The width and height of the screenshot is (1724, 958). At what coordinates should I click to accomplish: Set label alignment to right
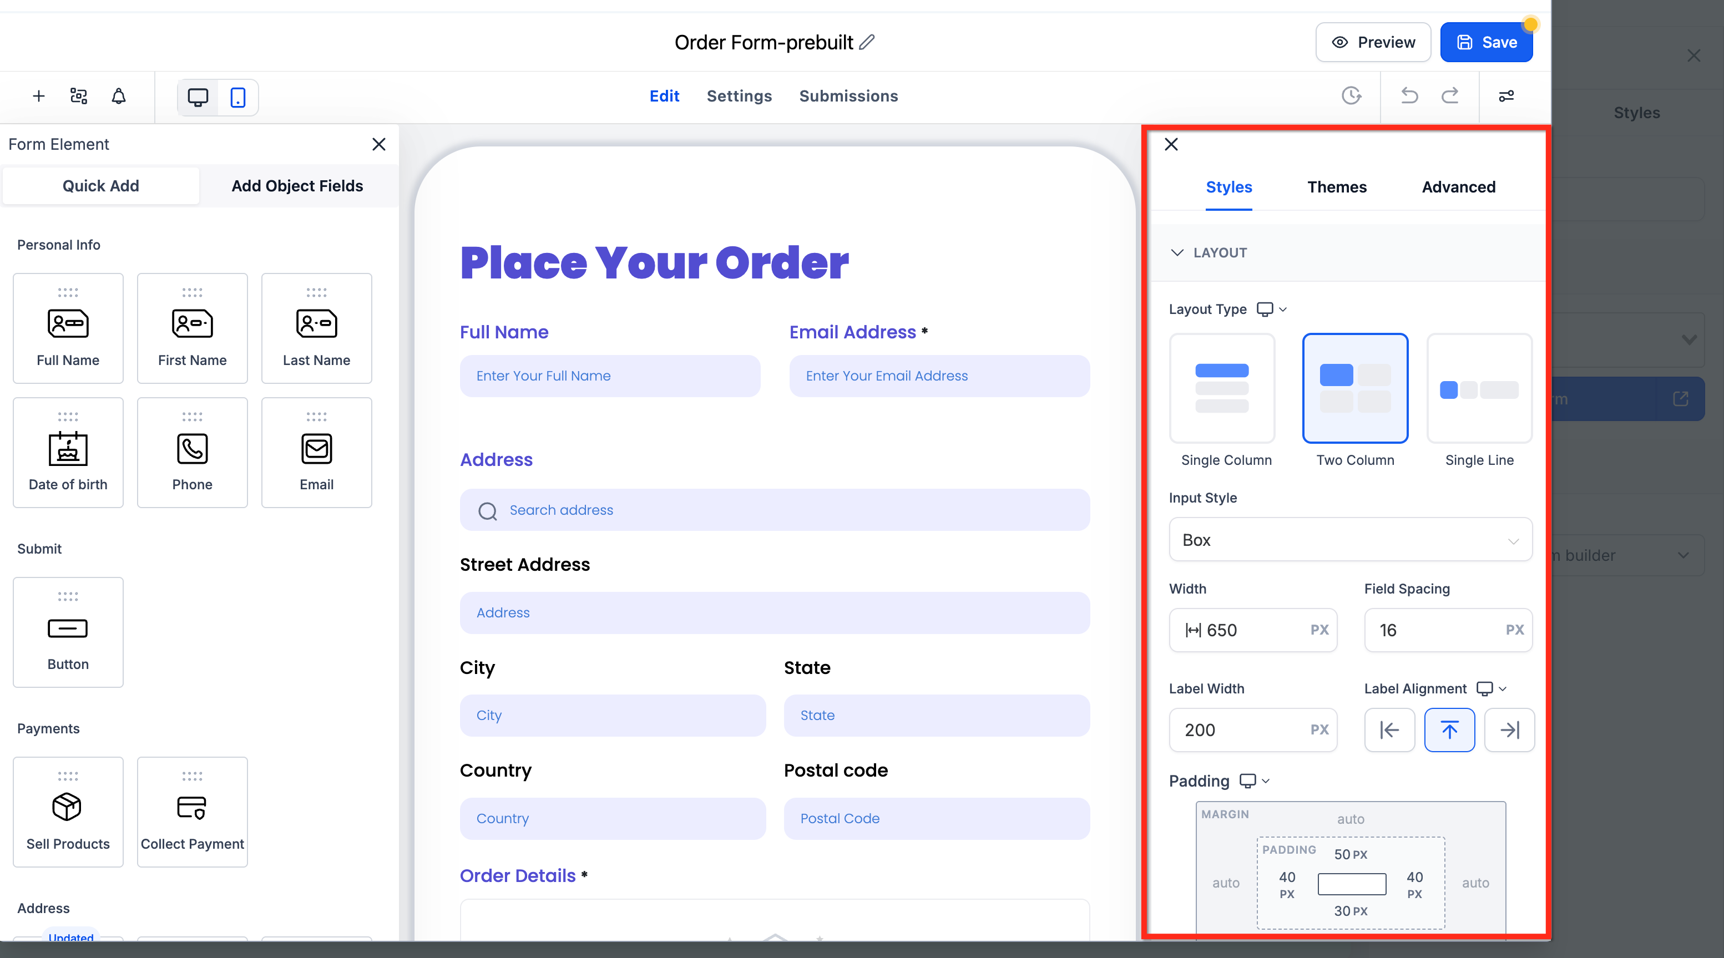[x=1509, y=730]
